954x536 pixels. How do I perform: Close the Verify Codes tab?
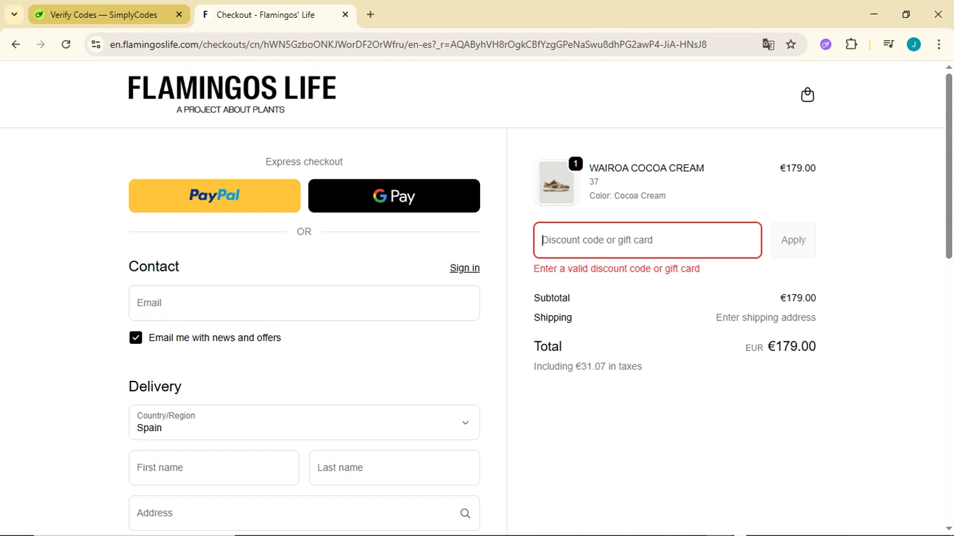179,15
